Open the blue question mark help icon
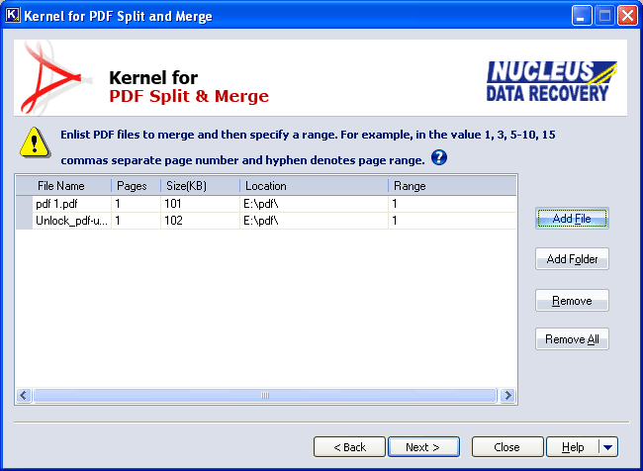Image resolution: width=643 pixels, height=471 pixels. pos(439,157)
